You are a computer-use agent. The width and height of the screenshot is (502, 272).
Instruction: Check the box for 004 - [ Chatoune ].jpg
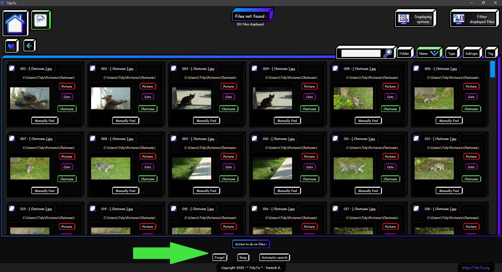coord(254,68)
